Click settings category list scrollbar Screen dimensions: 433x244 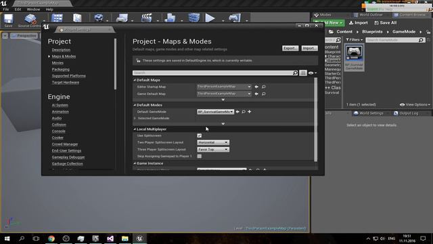pos(115,64)
